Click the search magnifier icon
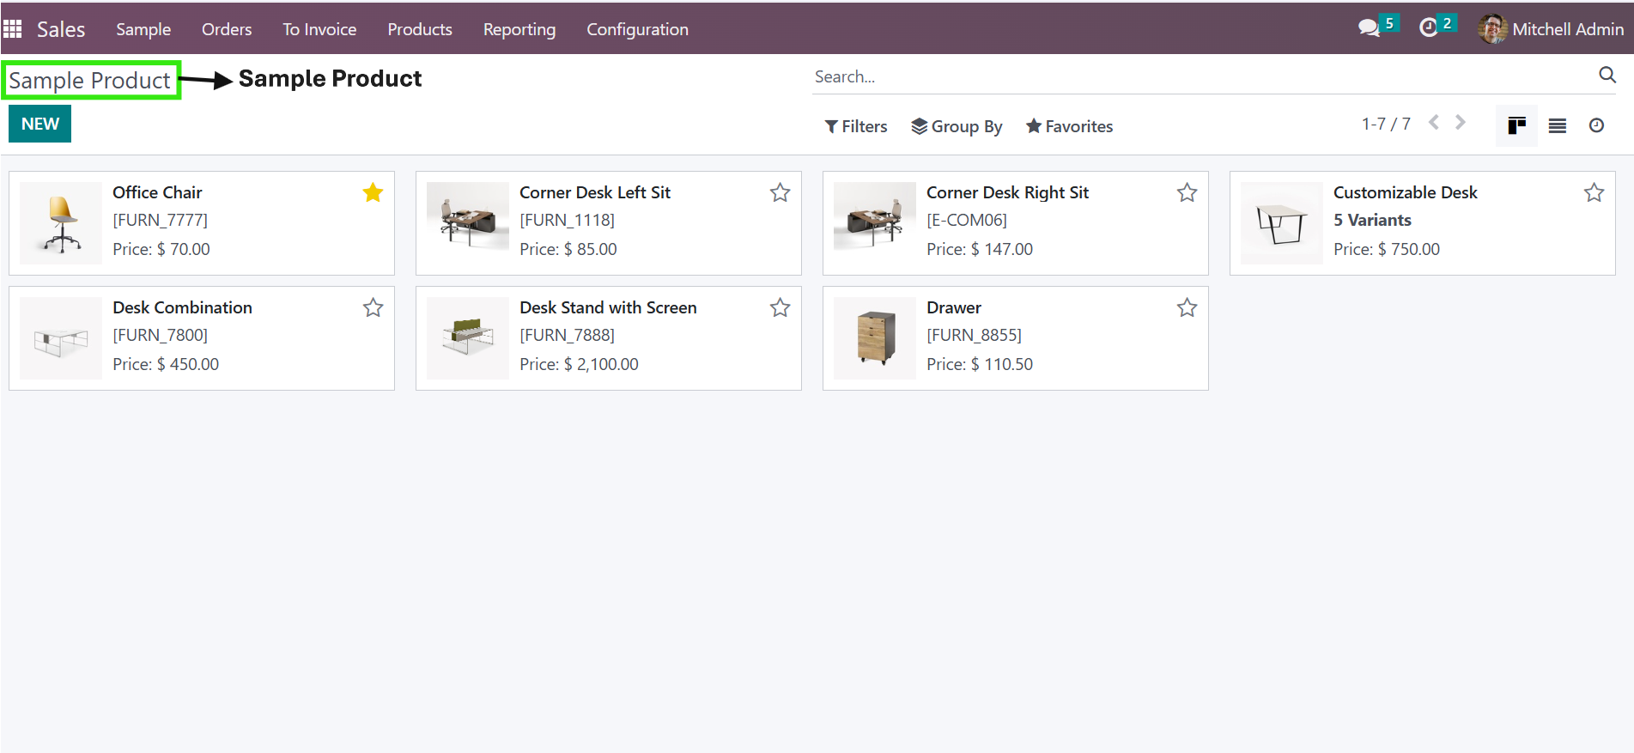Viewport: 1634px width, 753px height. tap(1607, 76)
